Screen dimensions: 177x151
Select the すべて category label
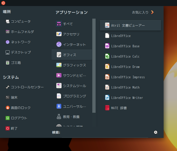(x=68, y=24)
